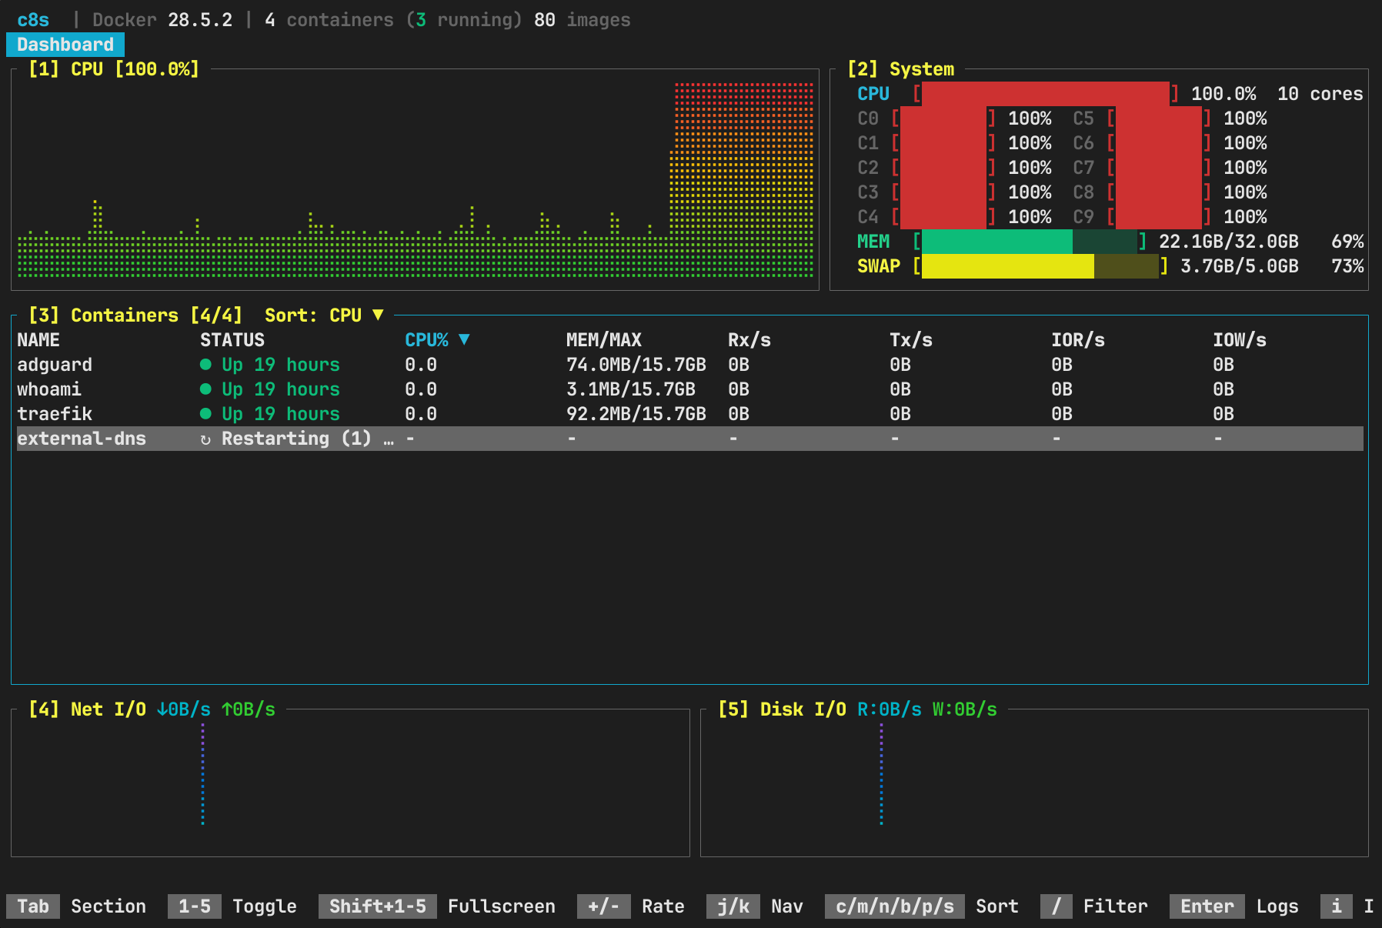This screenshot has height=928, width=1382.
Task: Click the slash Filter shortcut button
Action: [1056, 906]
